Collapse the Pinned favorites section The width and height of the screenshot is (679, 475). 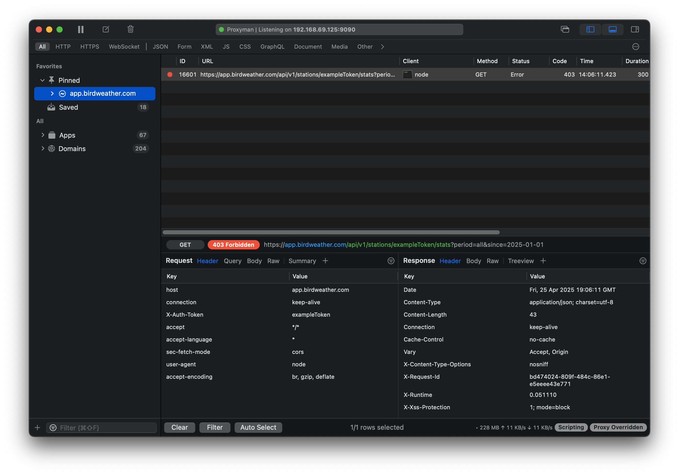(x=42, y=80)
